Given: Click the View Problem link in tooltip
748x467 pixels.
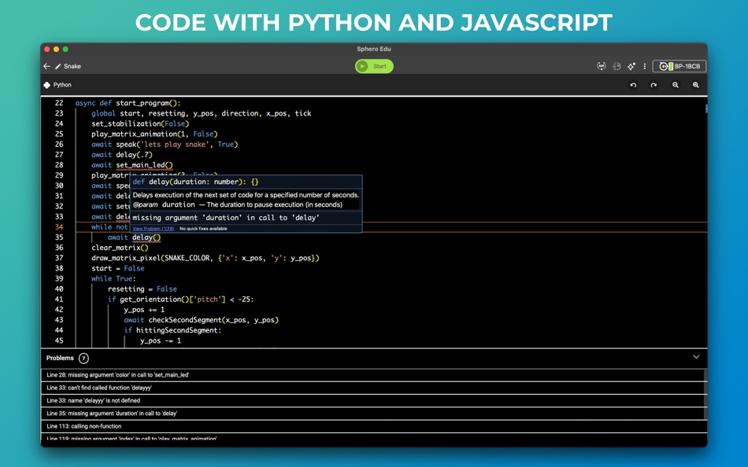Looking at the screenshot, I should coord(153,229).
